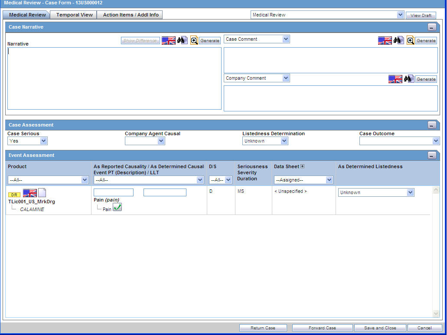Open the Case Outcome dropdown

(436, 141)
